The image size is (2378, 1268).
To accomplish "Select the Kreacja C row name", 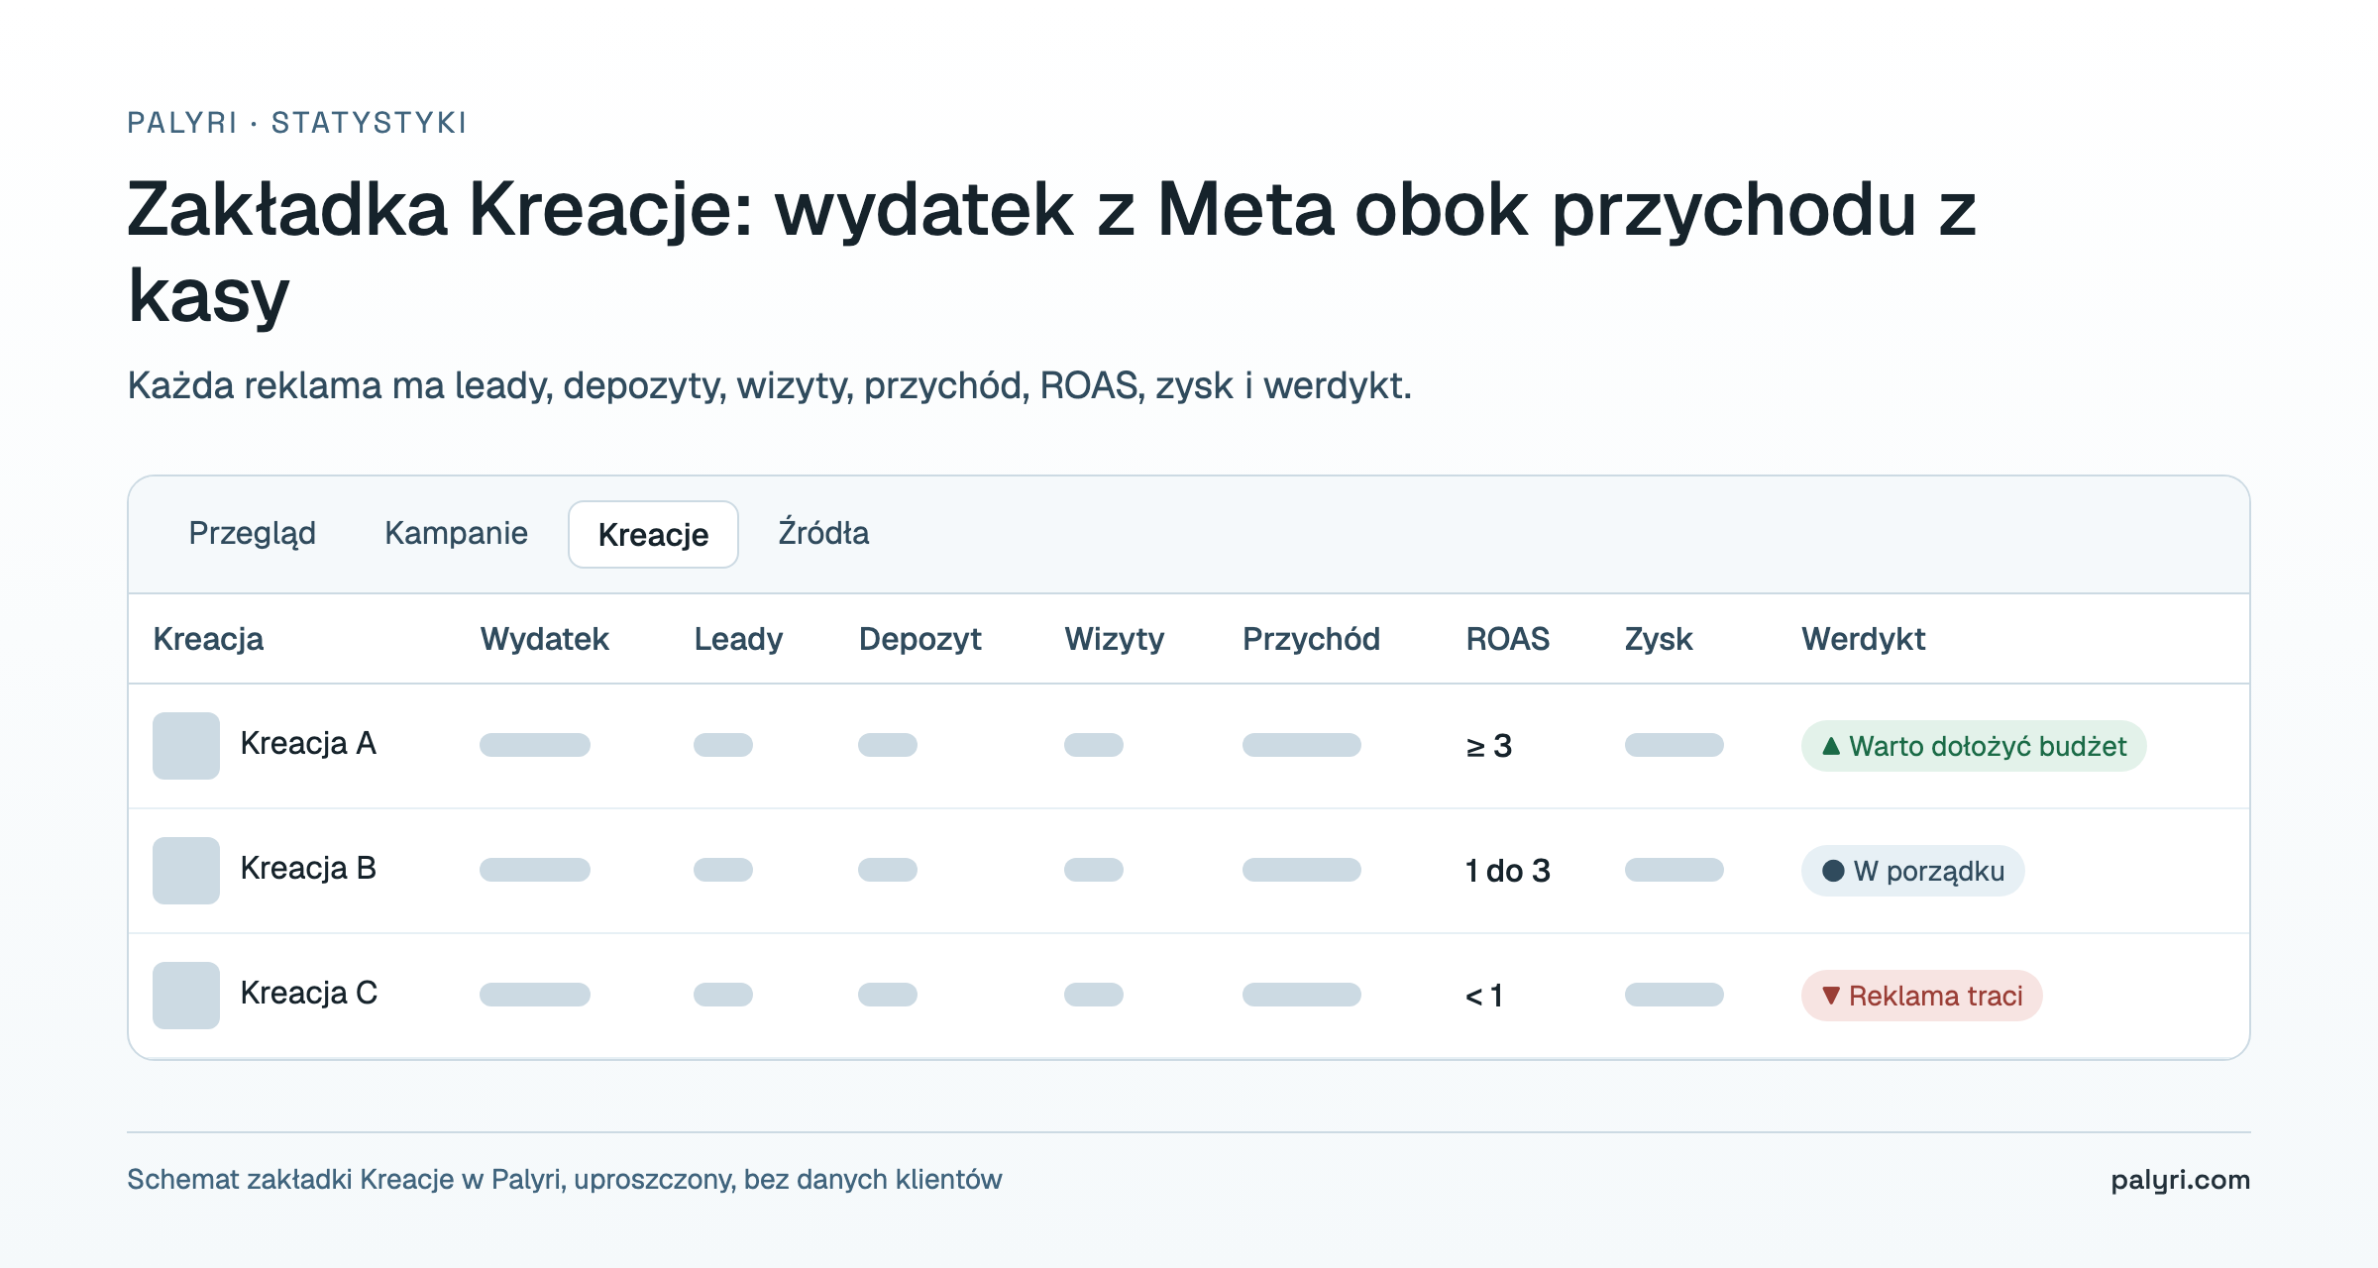I will pyautogui.click(x=309, y=993).
